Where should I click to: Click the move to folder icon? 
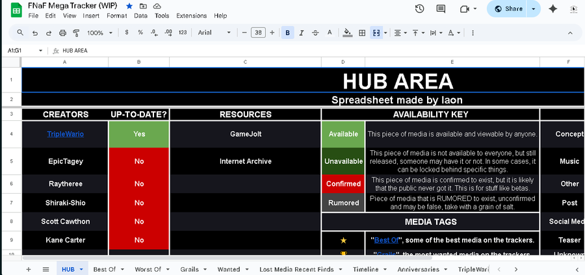click(x=143, y=6)
